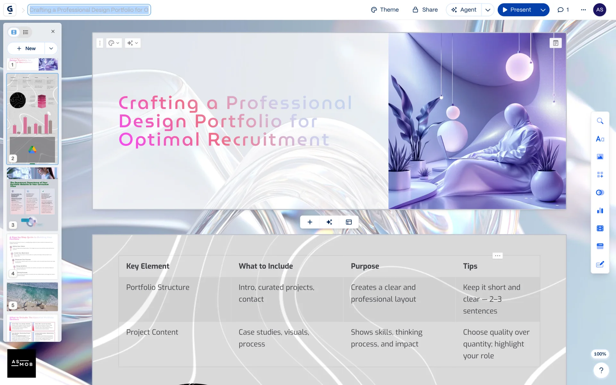Switch sidebar to filmstrip view
This screenshot has height=385, width=616.
click(x=14, y=32)
